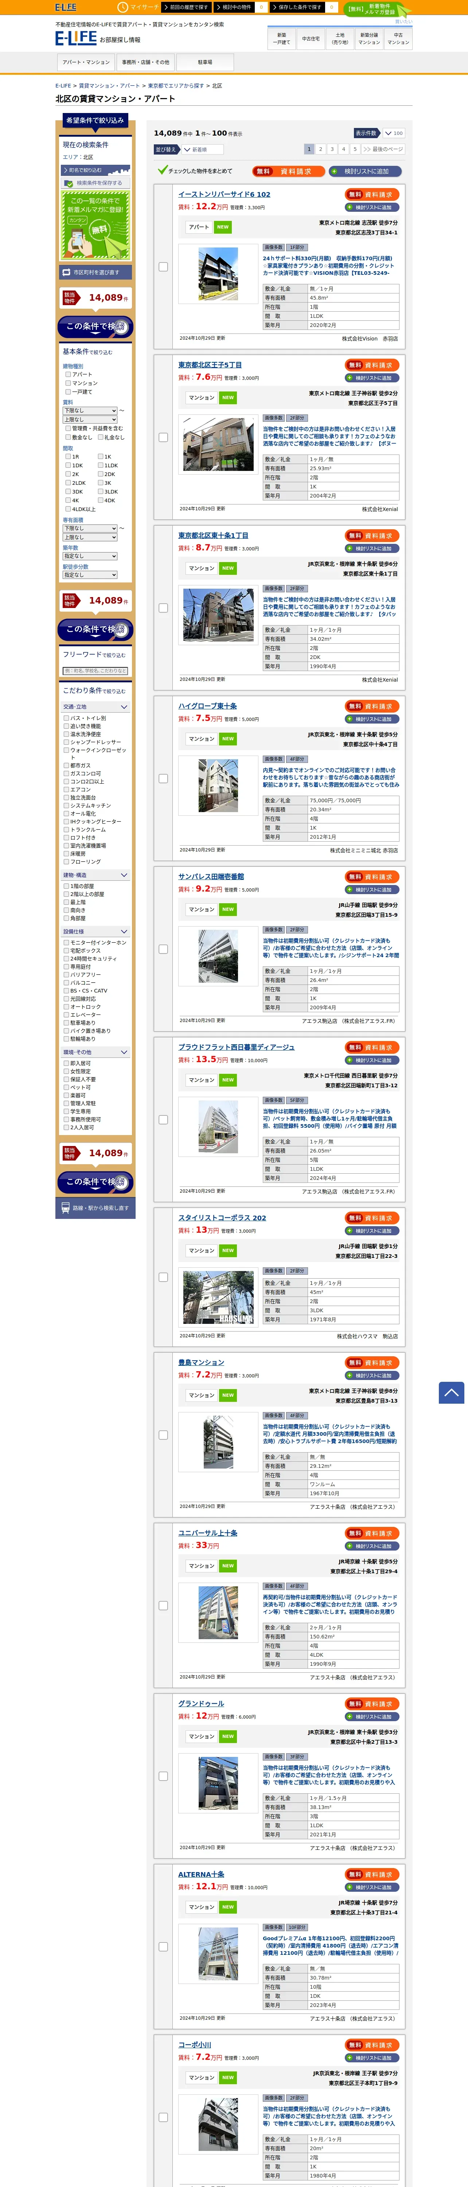Open the 駐車場 tab
Viewport: 468px width, 2187px height.
(x=205, y=62)
